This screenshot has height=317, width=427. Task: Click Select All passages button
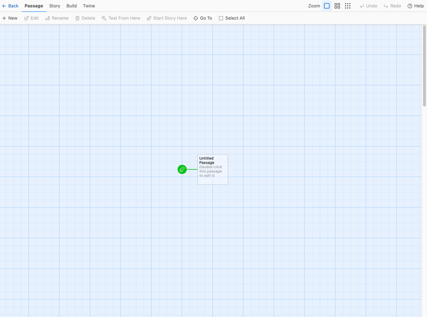click(232, 18)
